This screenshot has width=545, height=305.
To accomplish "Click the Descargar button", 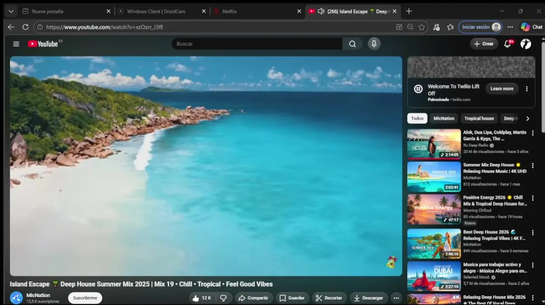I will pyautogui.click(x=368, y=298).
